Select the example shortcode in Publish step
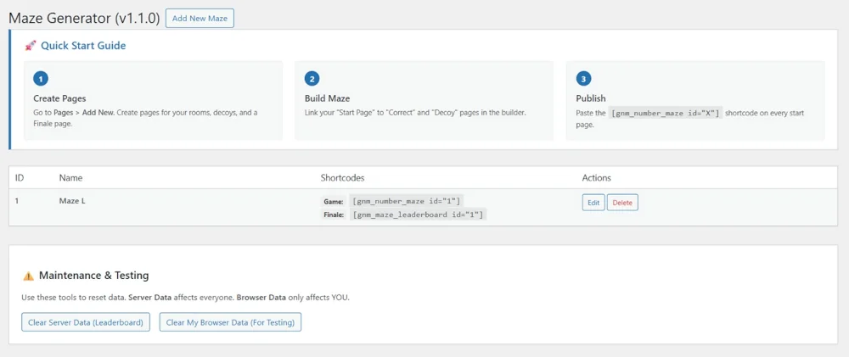This screenshot has width=849, height=357. 666,113
